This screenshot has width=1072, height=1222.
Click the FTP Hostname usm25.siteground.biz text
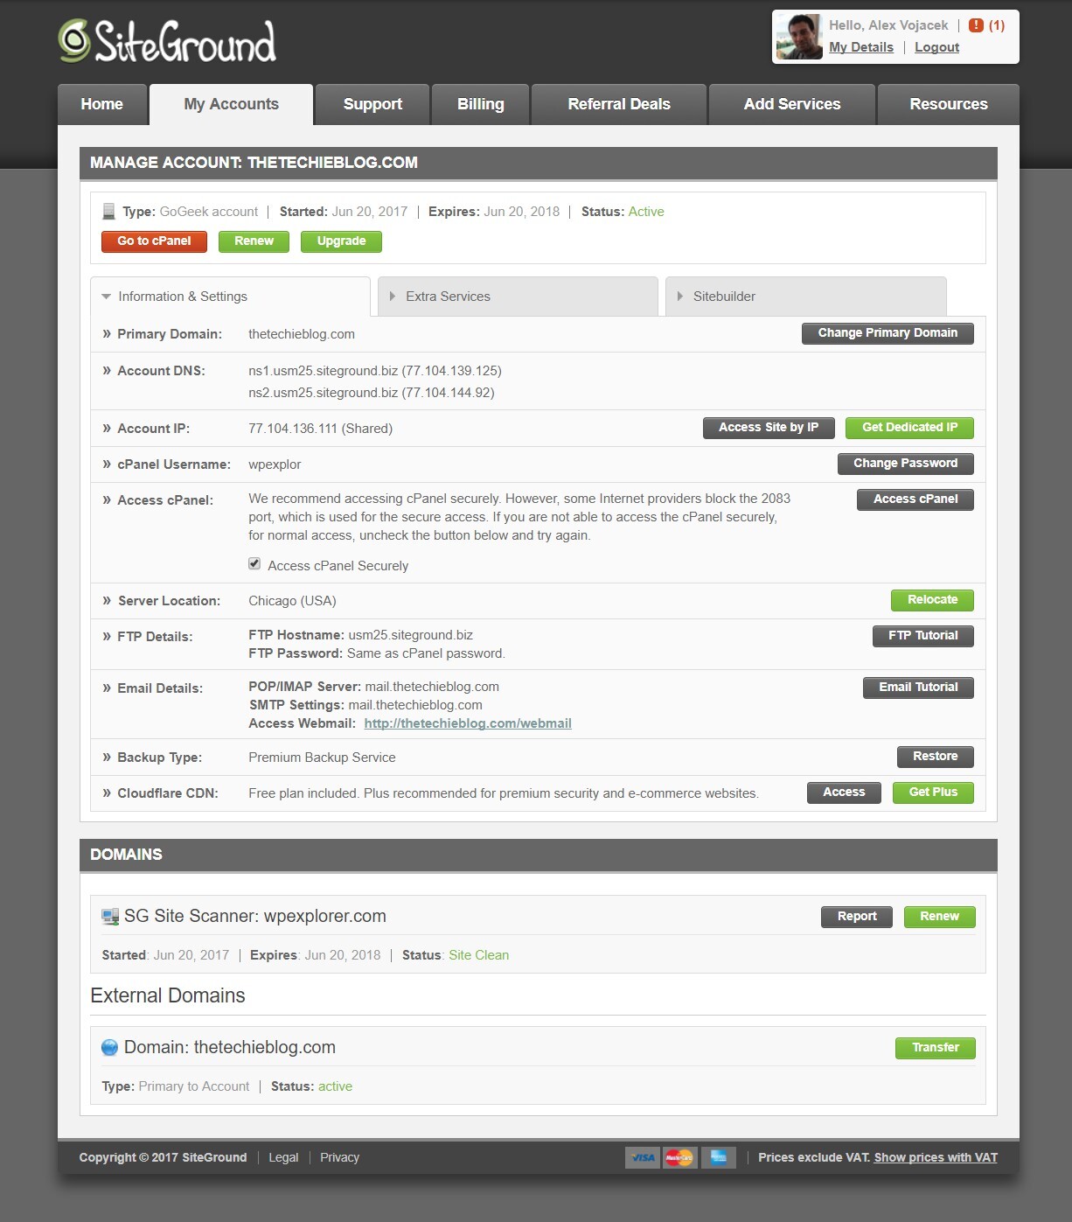coord(410,635)
